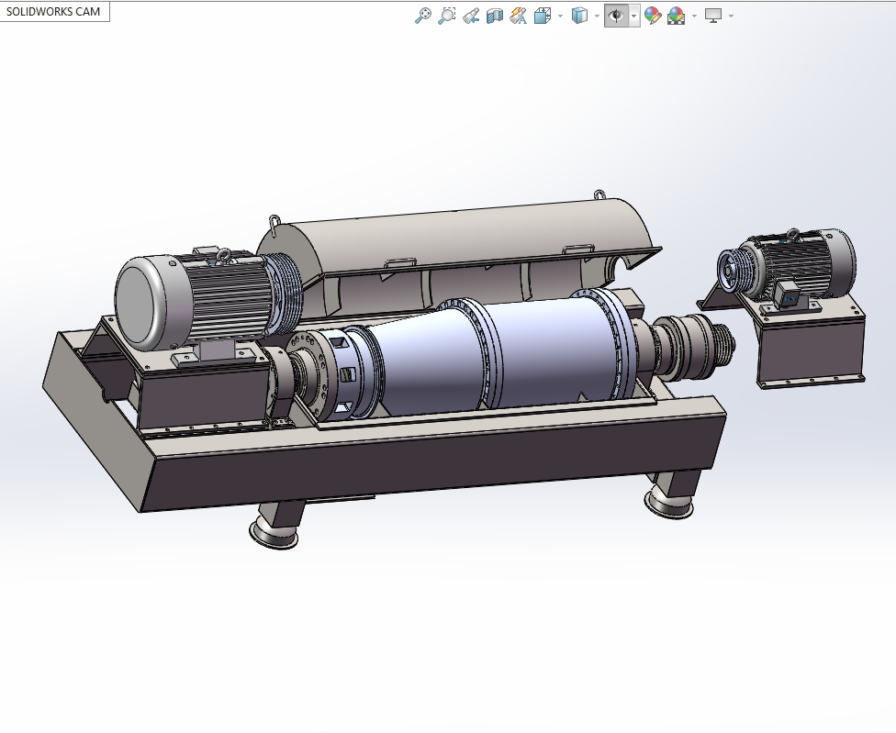Open the View Settings dropdown arrow
Viewport: 896px width, 733px height.
729,15
